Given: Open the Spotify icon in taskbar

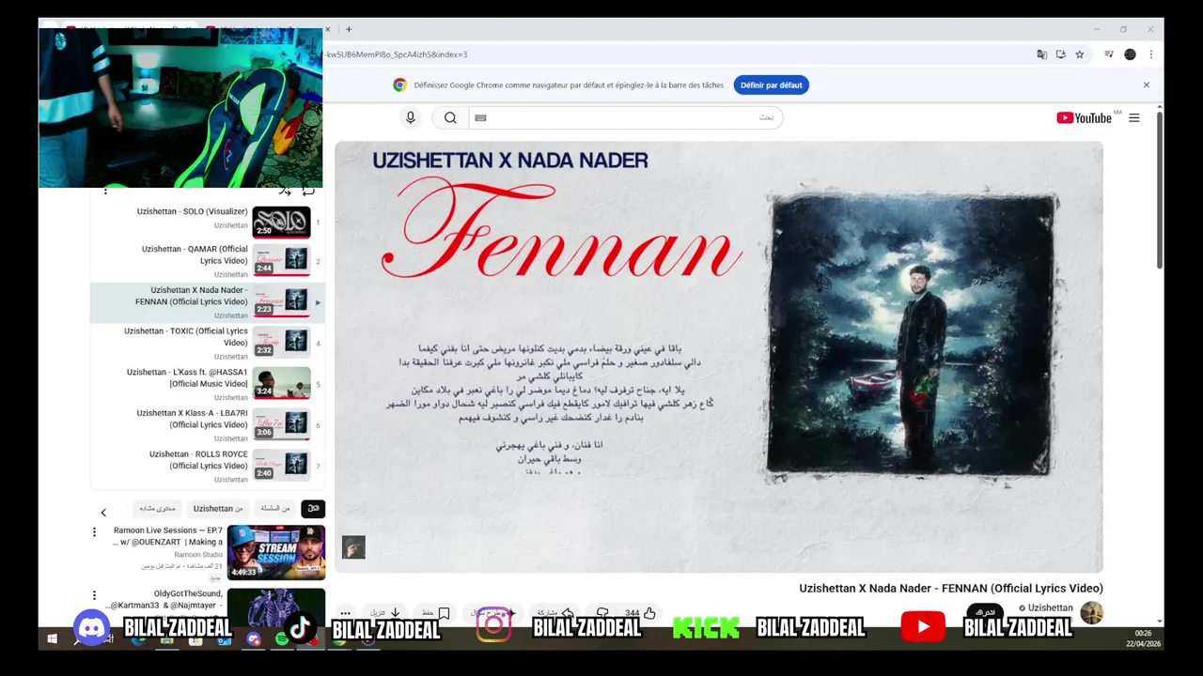Looking at the screenshot, I should coord(283,640).
